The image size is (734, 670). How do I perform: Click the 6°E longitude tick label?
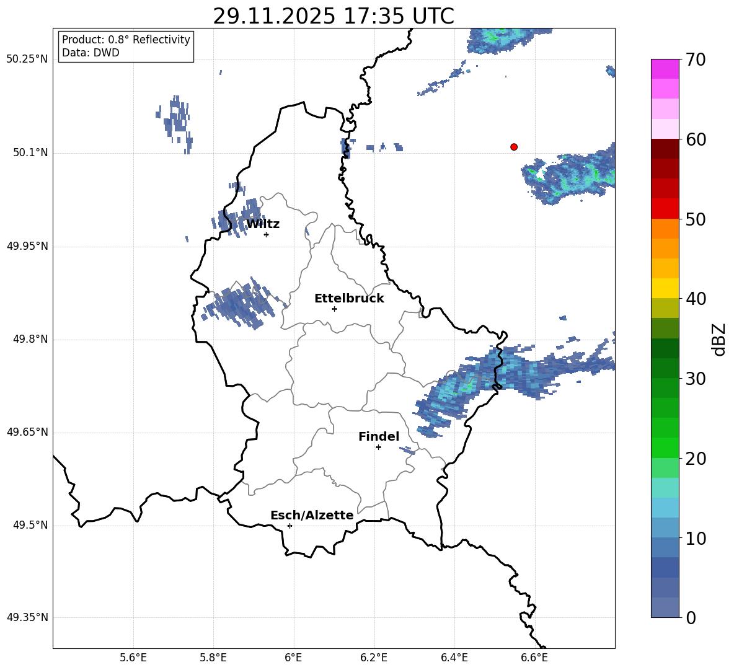(x=293, y=658)
